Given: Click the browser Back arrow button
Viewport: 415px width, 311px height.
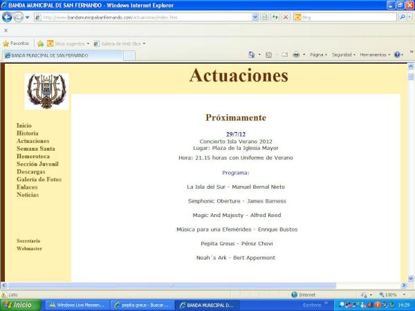Looking at the screenshot, I should coord(7,17).
